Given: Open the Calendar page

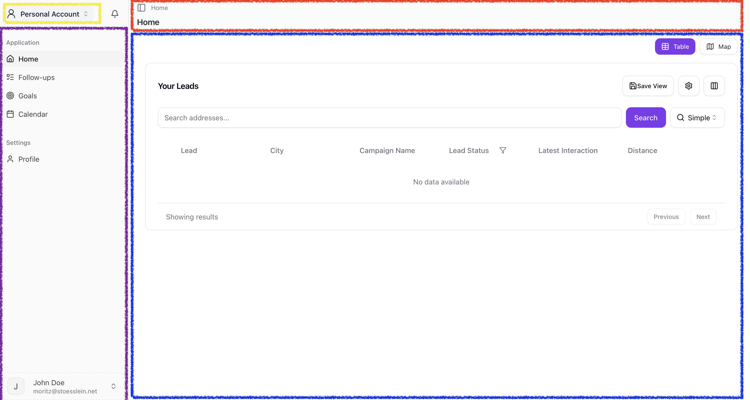Looking at the screenshot, I should tap(33, 114).
